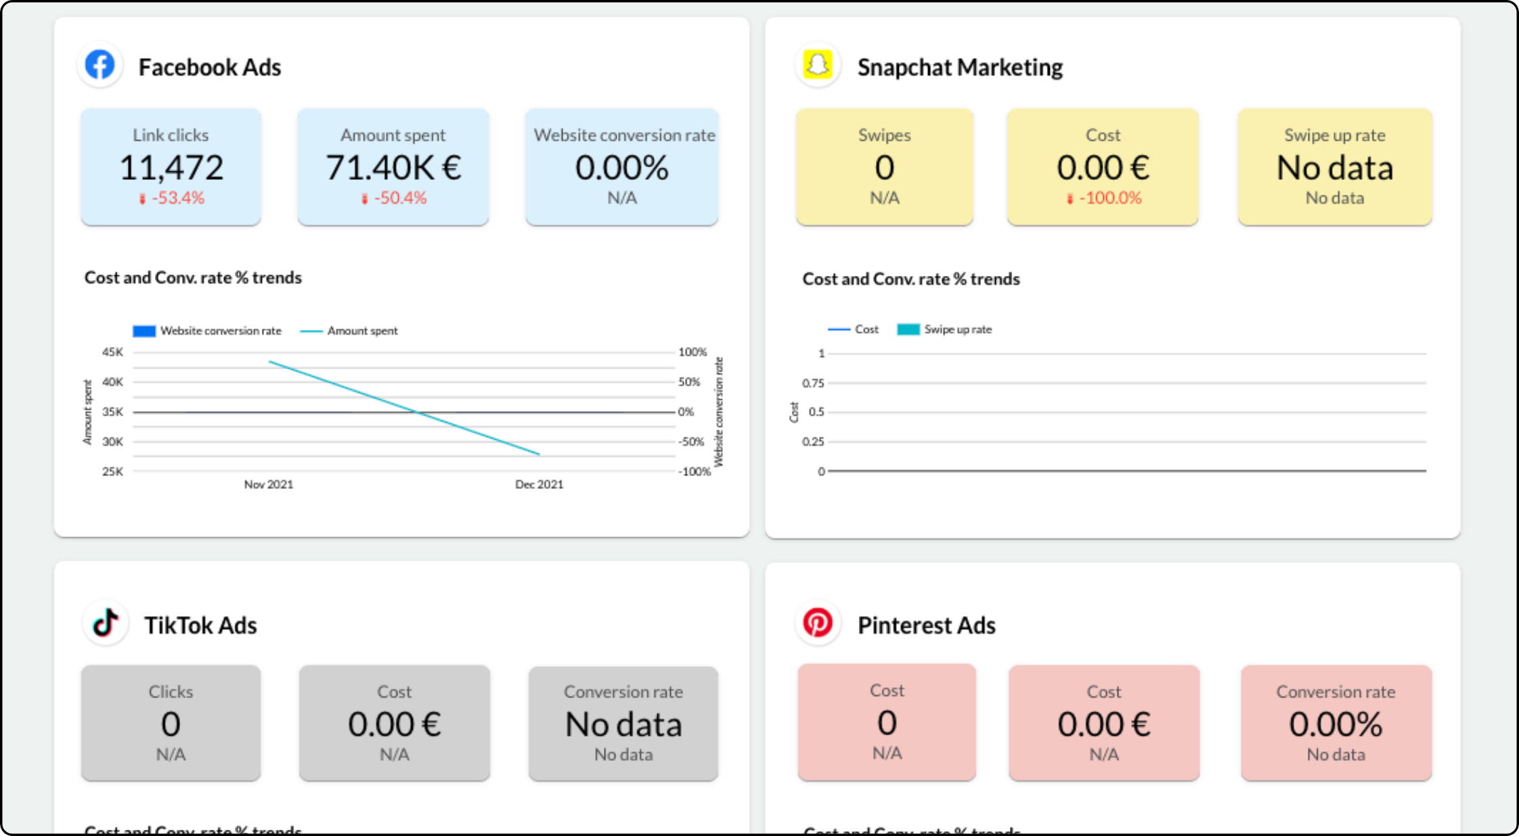Open the Swipe up rate card

pos(1335,166)
